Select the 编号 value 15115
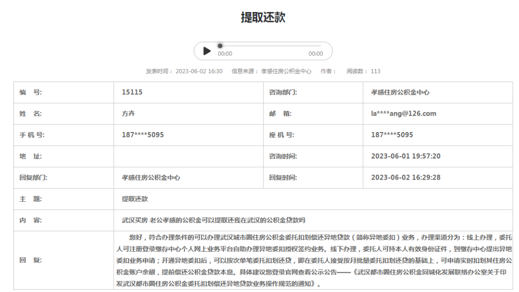This screenshot has width=519, height=292. coord(132,92)
